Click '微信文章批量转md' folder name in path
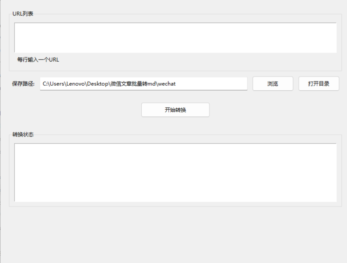The width and height of the screenshot is (347, 263). (x=133, y=84)
